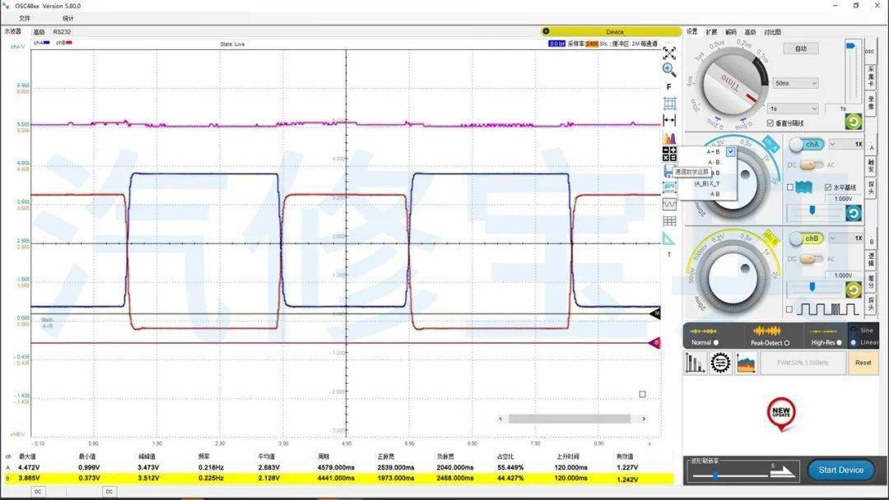Viewport: 889px width, 500px height.
Task: Open the gear settings sliders icon
Action: pos(720,363)
